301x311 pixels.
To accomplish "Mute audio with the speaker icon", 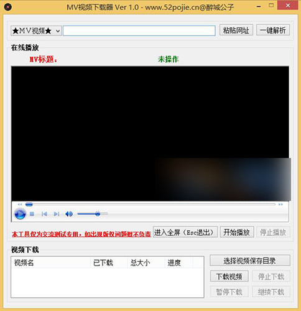I will 69,214.
